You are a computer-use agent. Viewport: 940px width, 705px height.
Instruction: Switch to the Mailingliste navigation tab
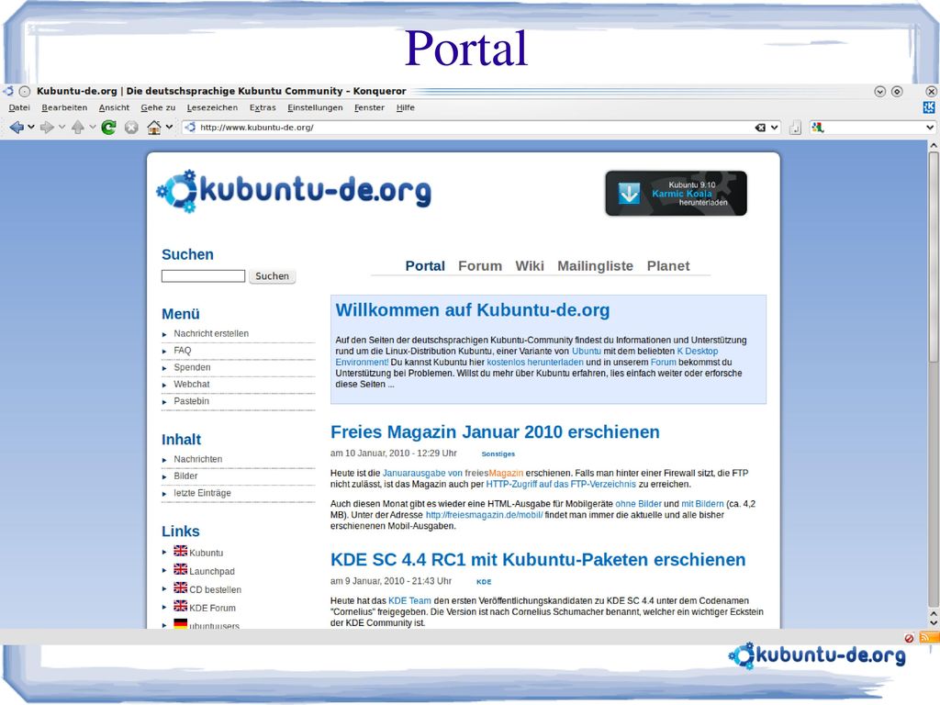click(595, 265)
